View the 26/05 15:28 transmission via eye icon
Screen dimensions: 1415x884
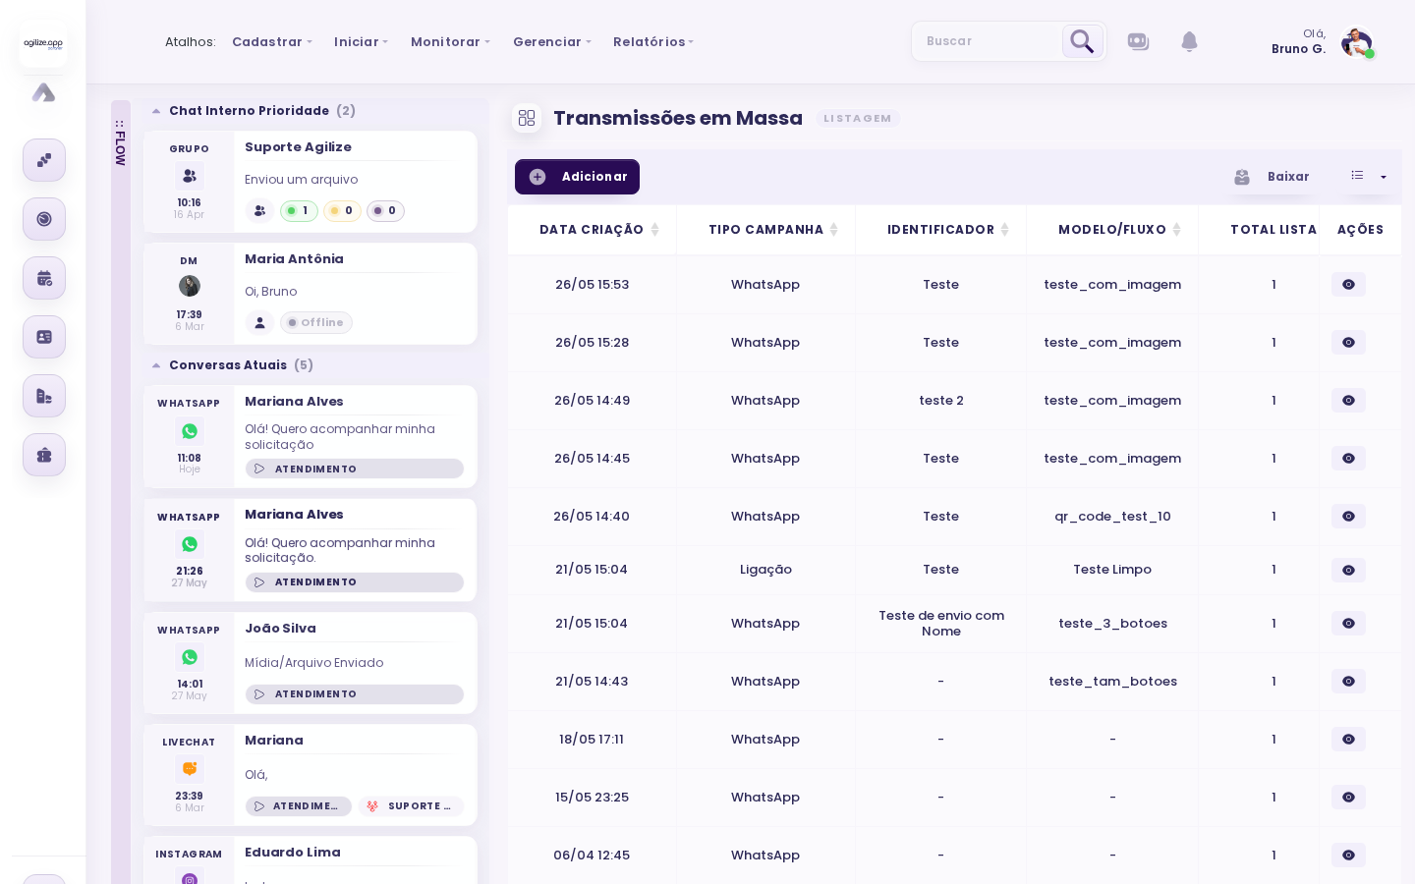point(1348,343)
